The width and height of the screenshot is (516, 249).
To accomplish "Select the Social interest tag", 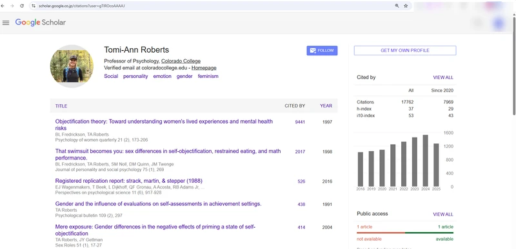I will click(x=111, y=76).
